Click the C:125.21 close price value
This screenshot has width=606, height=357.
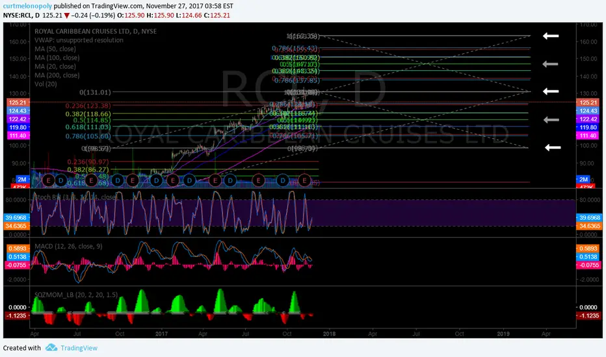(217, 16)
